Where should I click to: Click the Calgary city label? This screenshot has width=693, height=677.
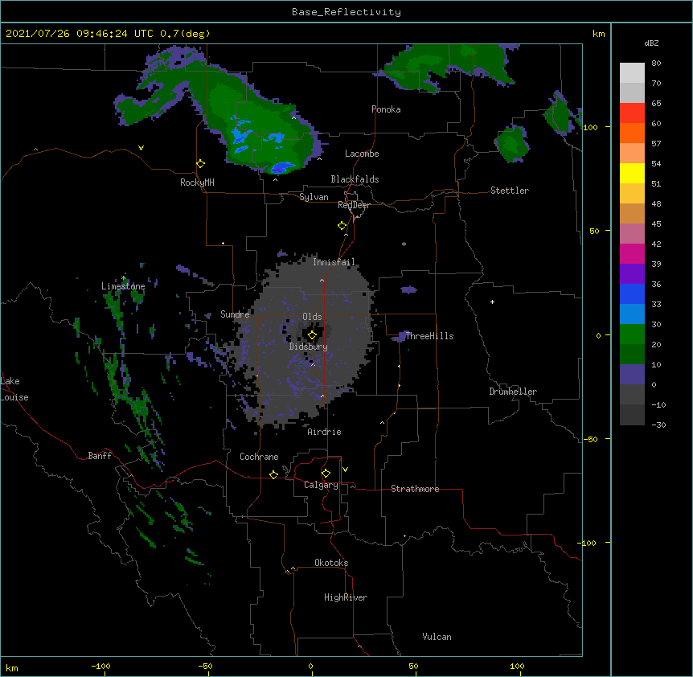[x=321, y=485]
